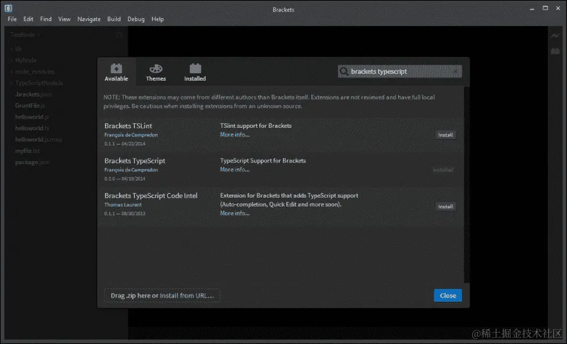The width and height of the screenshot is (567, 344).
Task: Click the Thomas Laurent author name
Action: [x=123, y=204]
